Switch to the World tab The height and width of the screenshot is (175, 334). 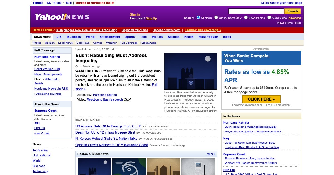[x=90, y=37]
